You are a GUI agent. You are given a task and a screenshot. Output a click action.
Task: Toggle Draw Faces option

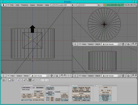(105, 98)
